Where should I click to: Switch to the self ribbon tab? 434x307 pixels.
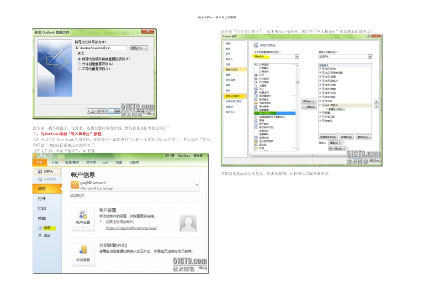106,163
